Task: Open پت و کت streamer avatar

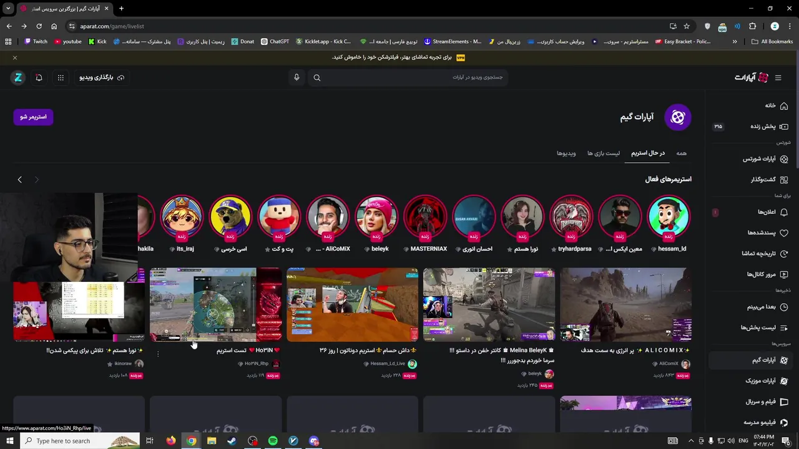Action: point(279,216)
